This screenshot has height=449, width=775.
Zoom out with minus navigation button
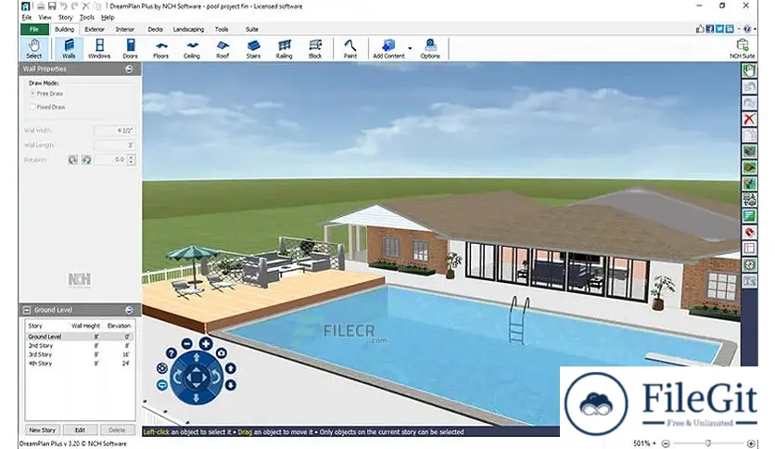(187, 343)
